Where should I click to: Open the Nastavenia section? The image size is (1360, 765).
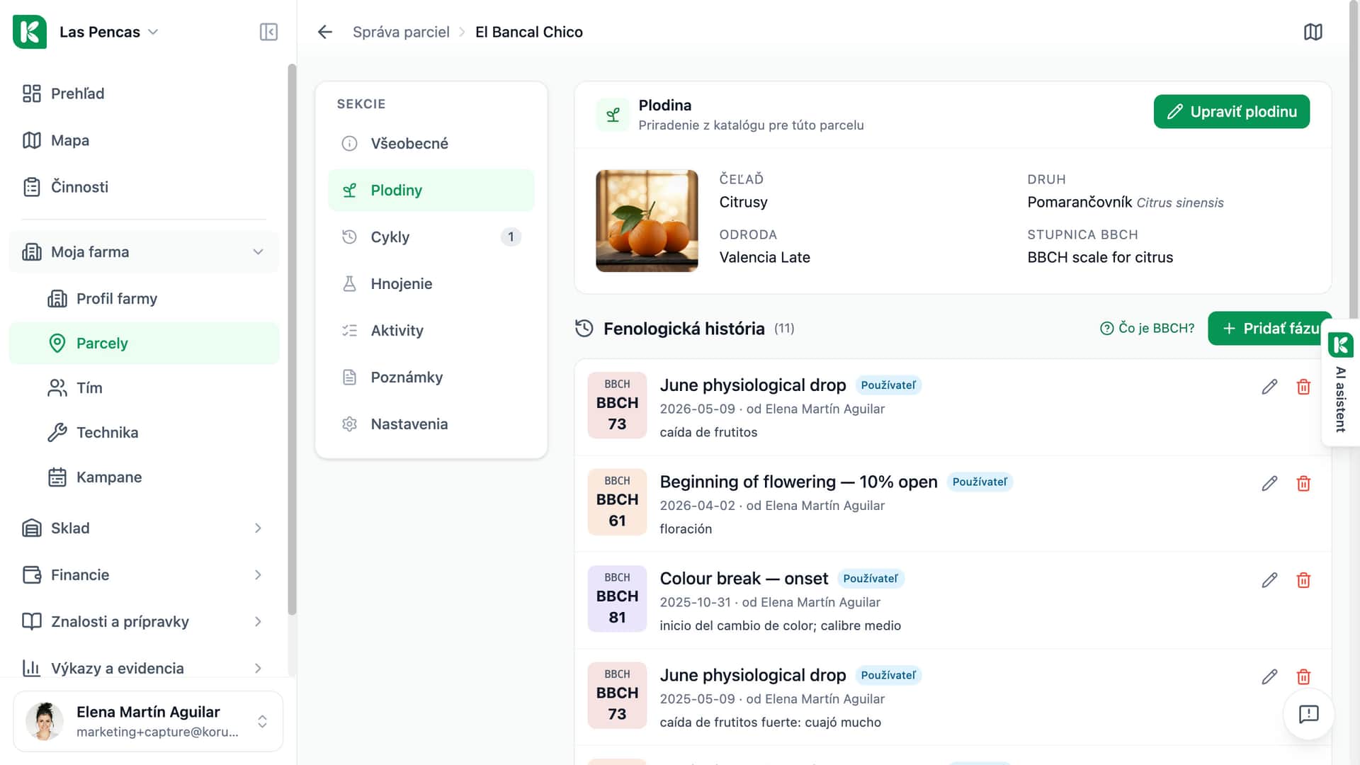click(x=431, y=424)
